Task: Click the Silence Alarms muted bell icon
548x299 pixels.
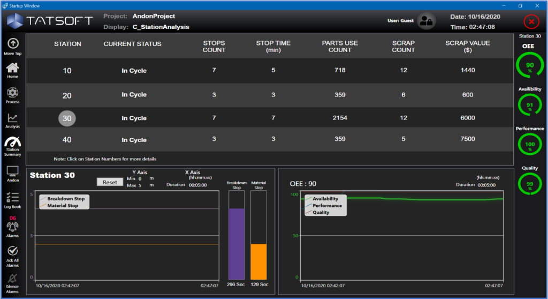Action: [13, 278]
